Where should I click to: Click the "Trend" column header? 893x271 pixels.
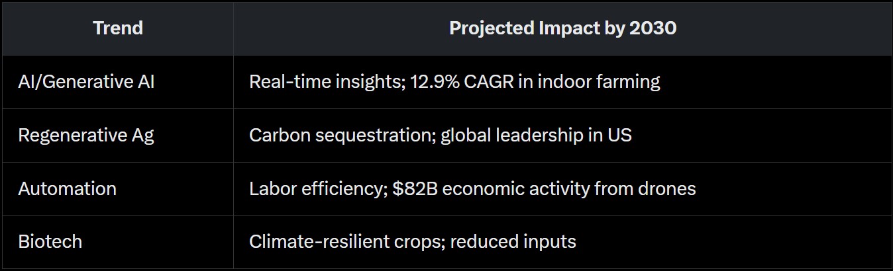coord(117,28)
